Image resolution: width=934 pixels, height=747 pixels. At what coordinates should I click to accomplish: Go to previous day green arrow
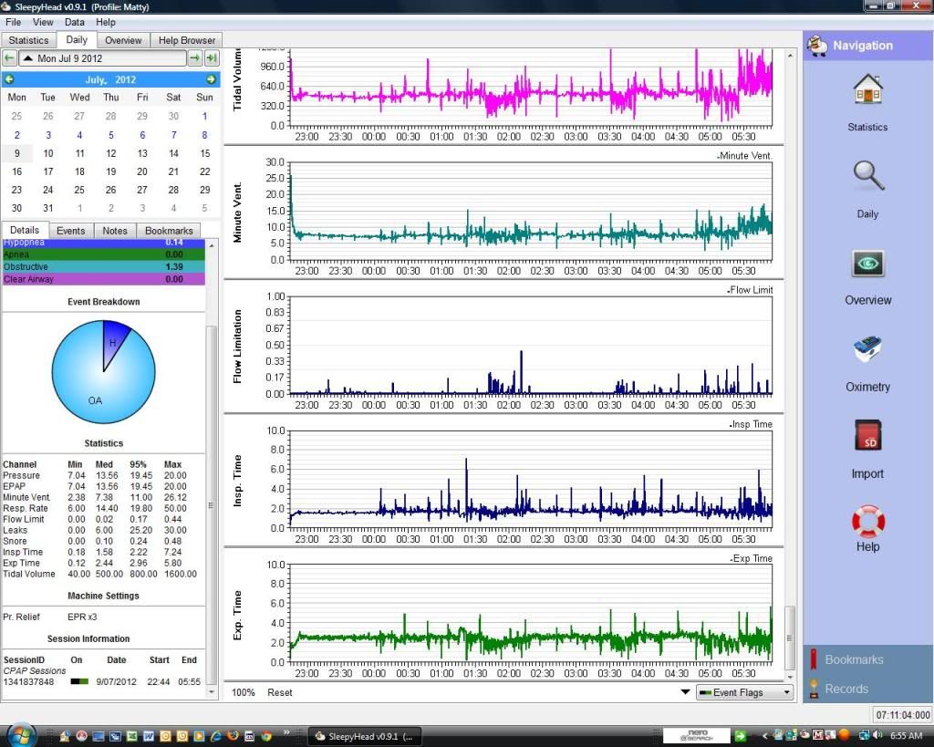(x=9, y=58)
